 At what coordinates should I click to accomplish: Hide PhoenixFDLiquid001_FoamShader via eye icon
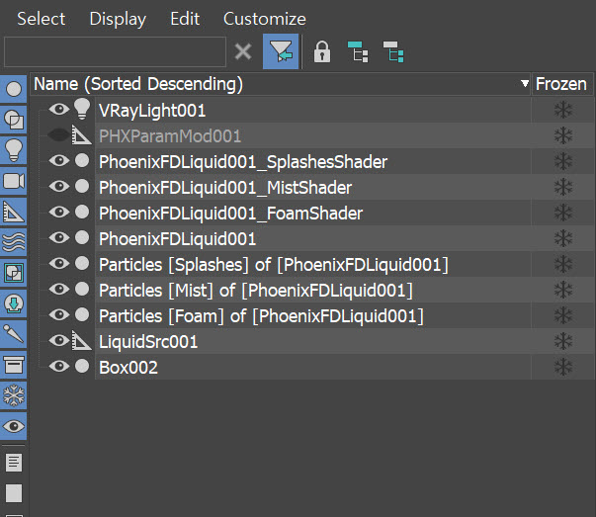click(59, 213)
